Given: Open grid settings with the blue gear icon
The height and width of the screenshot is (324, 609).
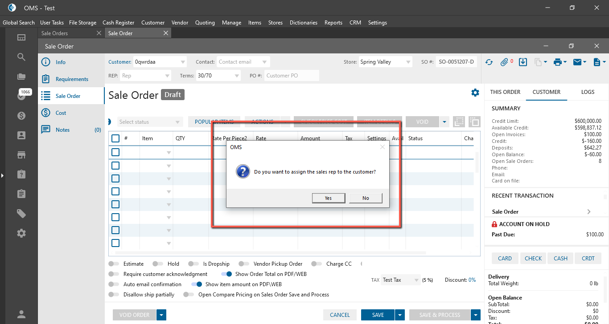Looking at the screenshot, I should point(475,93).
